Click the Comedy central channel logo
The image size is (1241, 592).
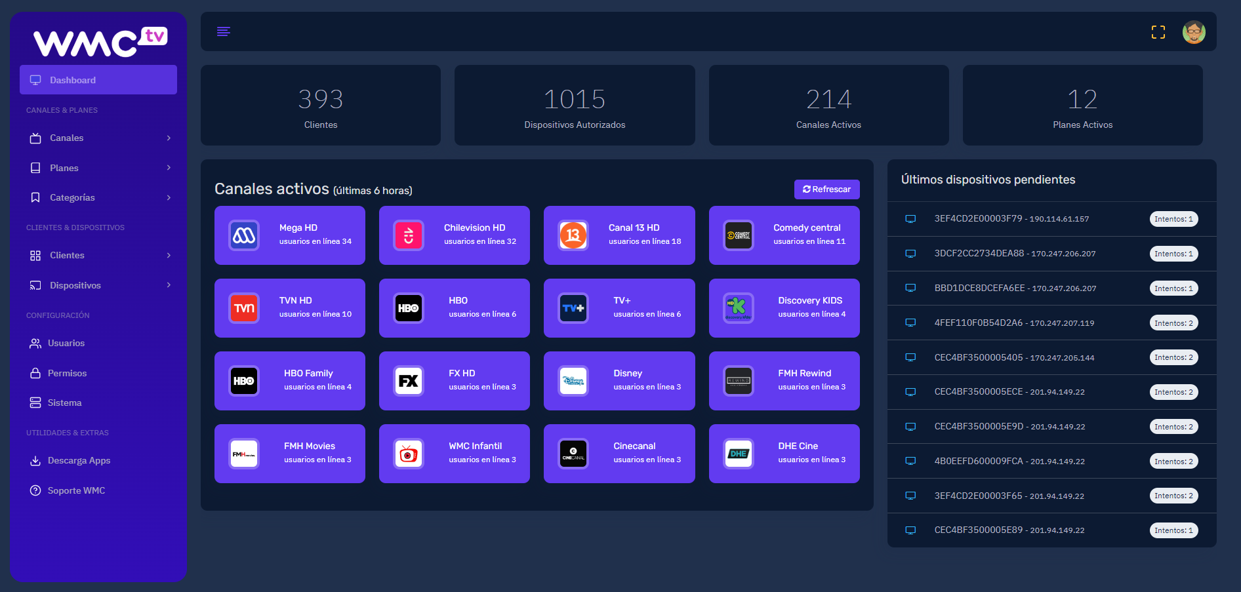pos(739,235)
